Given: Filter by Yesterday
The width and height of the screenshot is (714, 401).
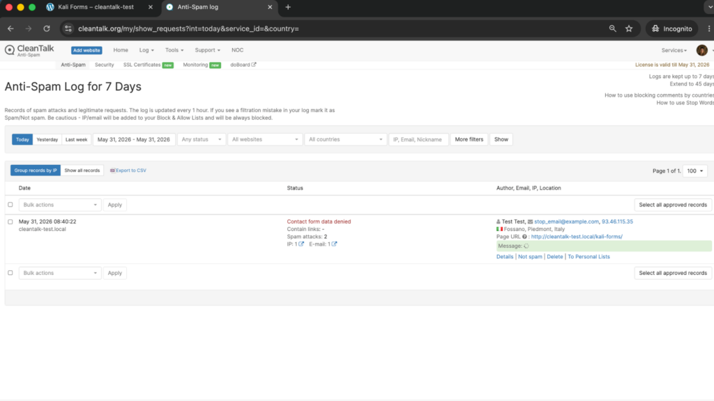Looking at the screenshot, I should tap(47, 139).
